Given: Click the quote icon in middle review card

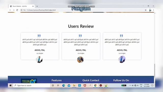Looking at the screenshot, I should 80,36.
